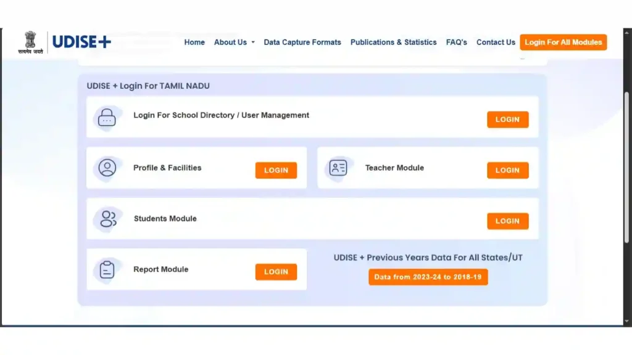Click Login For All Modules

point(563,42)
